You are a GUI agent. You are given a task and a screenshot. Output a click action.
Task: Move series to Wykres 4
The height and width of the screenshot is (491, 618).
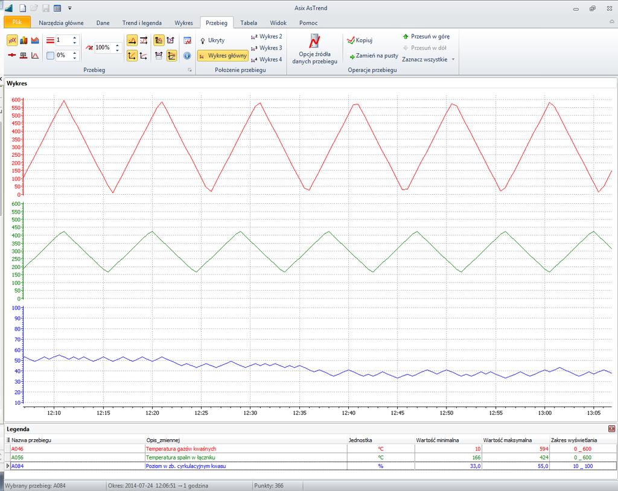267,60
